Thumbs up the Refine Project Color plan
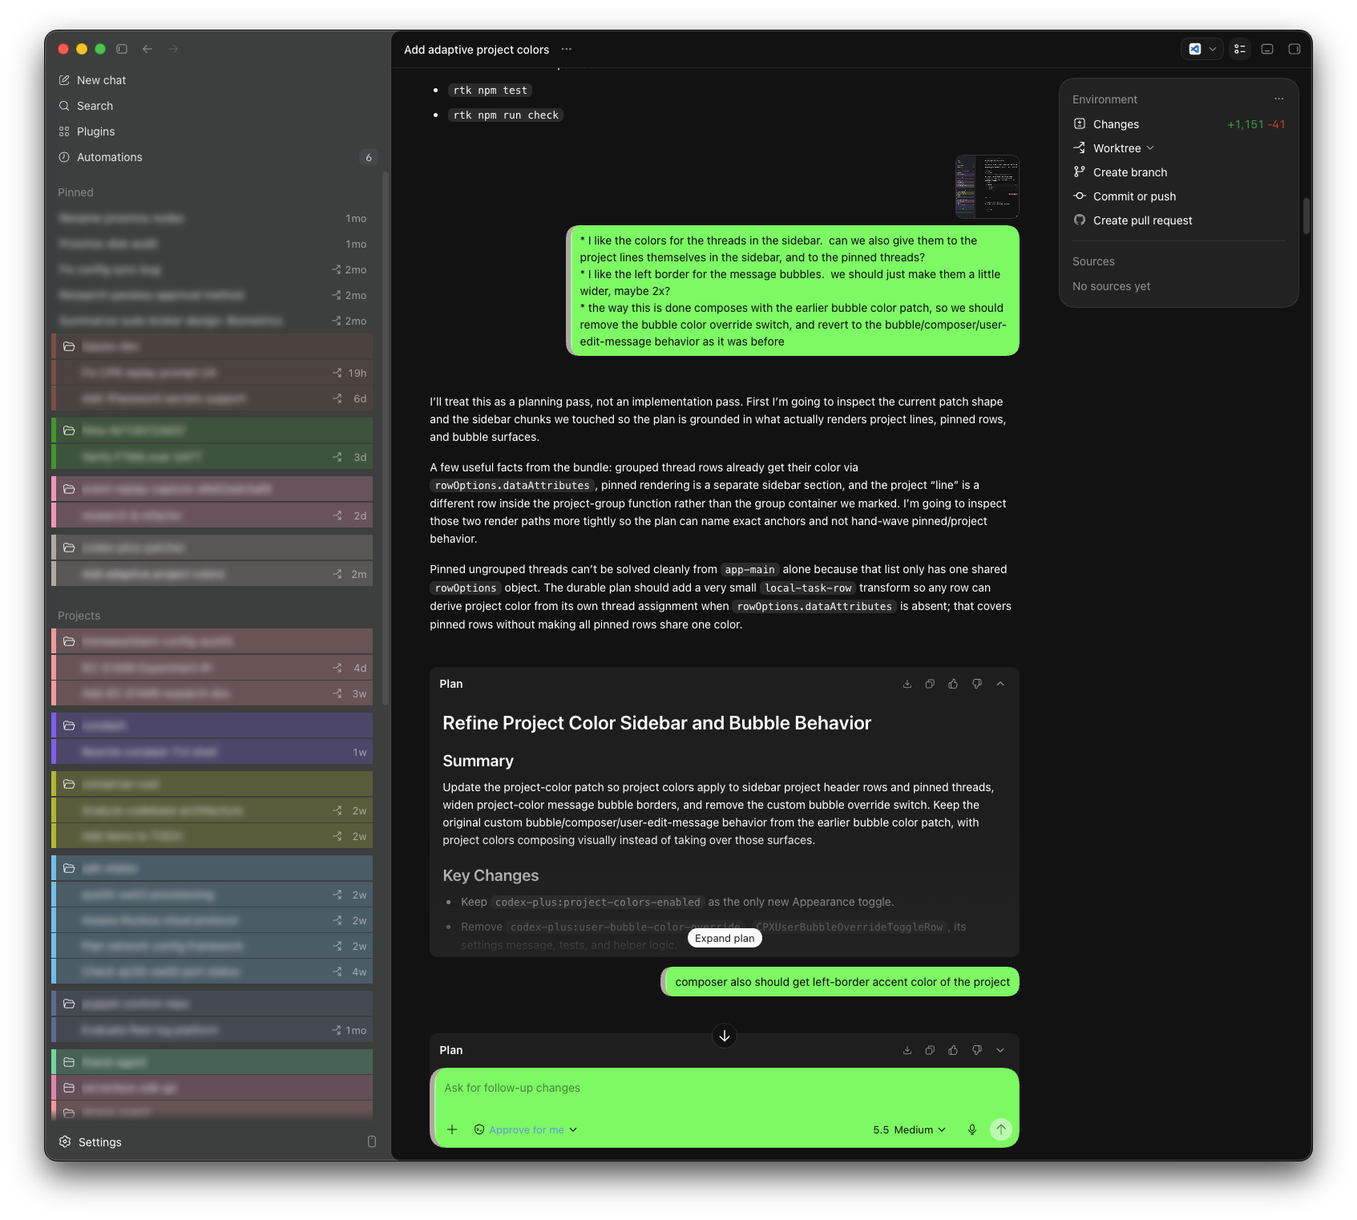Screen dimensions: 1357x1220 [x=953, y=684]
